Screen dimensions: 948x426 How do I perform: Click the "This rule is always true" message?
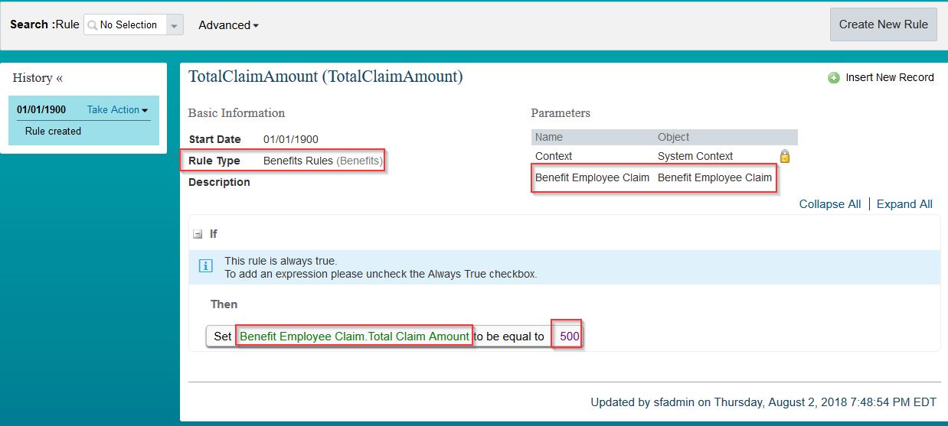click(x=281, y=261)
